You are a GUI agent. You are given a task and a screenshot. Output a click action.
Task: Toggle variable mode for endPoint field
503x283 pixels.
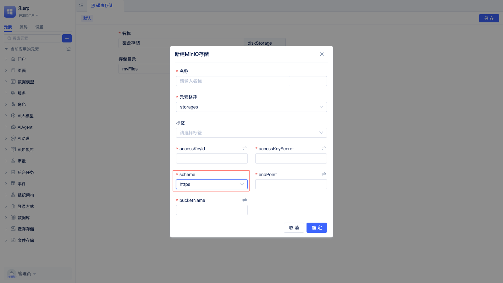[x=324, y=174]
